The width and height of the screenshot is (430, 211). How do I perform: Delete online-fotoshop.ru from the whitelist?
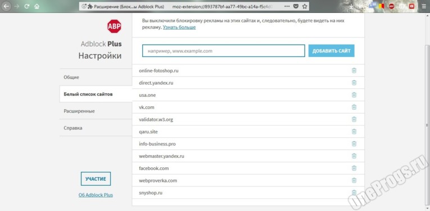click(354, 71)
